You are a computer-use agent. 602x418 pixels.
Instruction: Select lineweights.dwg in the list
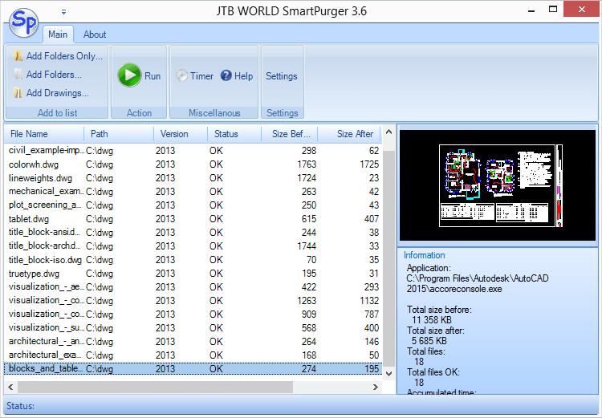193,178
